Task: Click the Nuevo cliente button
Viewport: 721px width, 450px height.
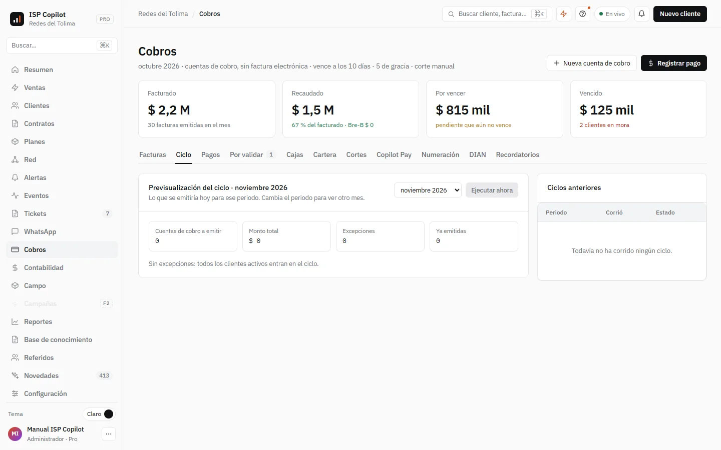Action: click(680, 14)
